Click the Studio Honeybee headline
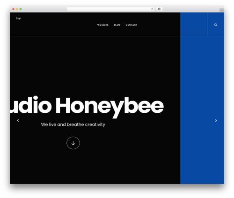 [x=87, y=107]
